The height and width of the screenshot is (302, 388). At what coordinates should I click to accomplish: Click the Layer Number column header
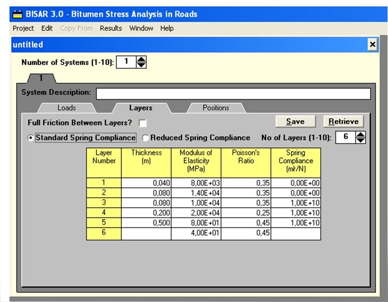tap(104, 163)
